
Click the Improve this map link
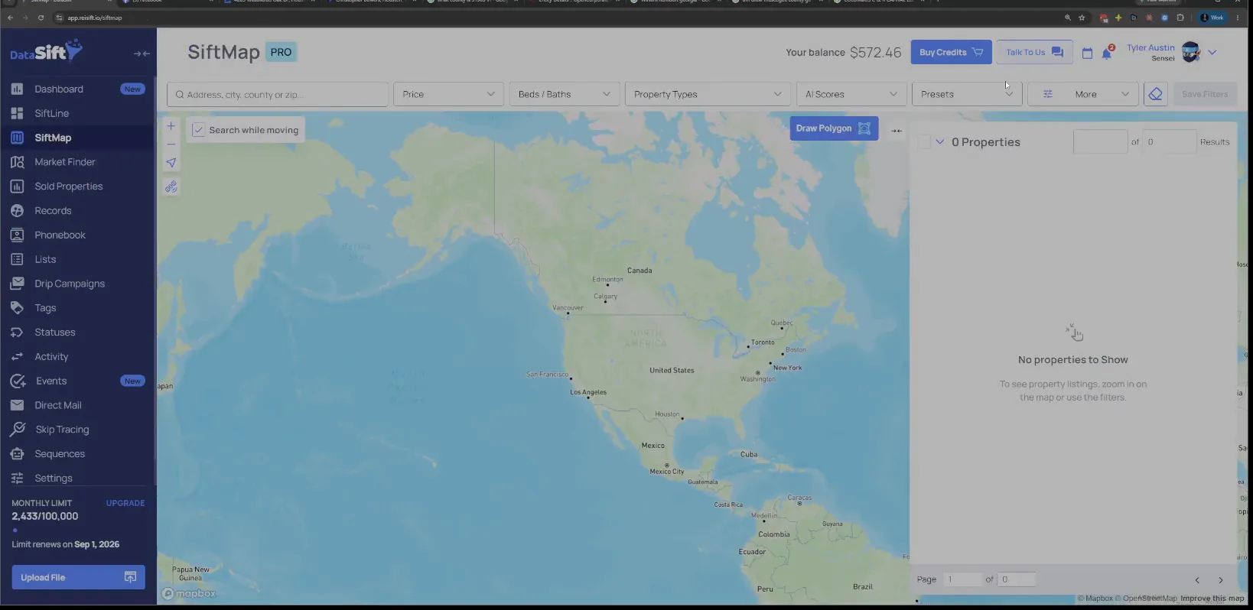(1212, 599)
